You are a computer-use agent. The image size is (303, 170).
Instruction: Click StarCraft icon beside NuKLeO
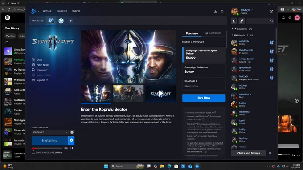[271, 78]
